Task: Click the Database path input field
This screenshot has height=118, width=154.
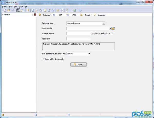Action: [78, 33]
